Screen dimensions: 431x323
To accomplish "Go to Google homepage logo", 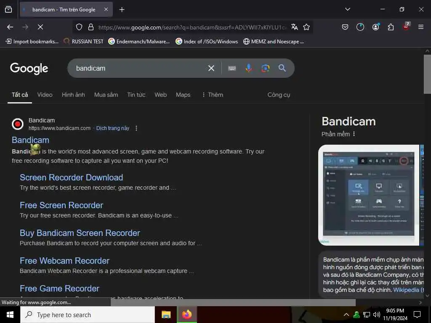I will (29, 69).
